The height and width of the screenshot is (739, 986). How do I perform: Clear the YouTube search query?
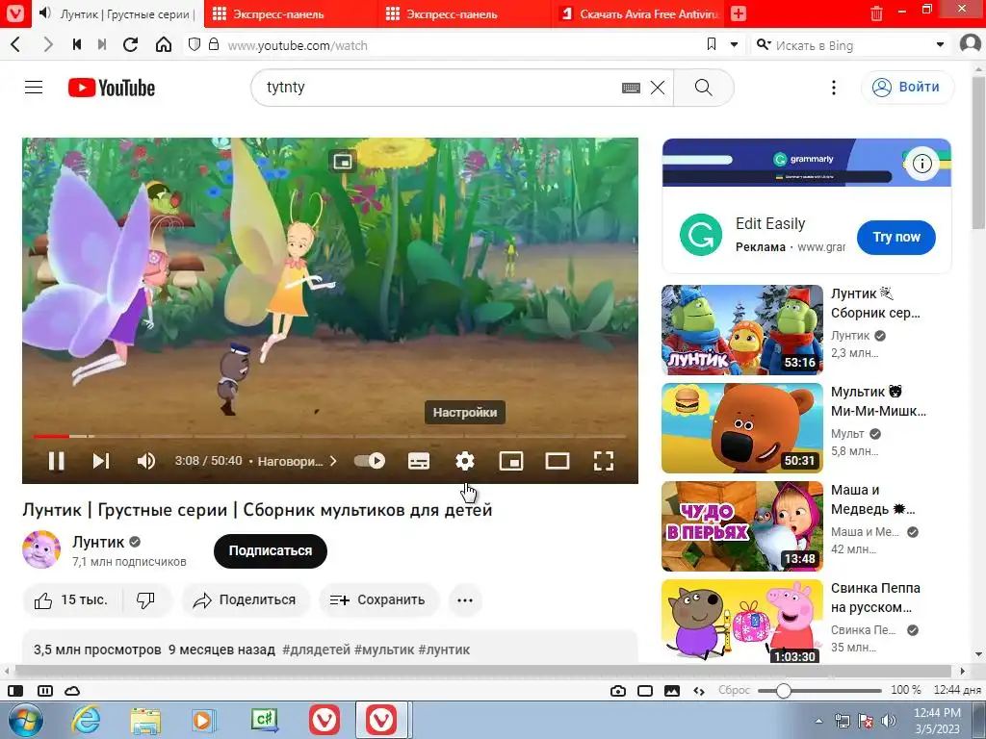pos(658,88)
